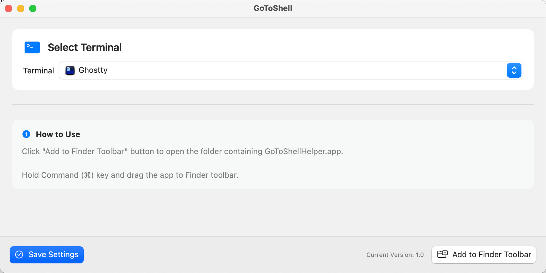The height and width of the screenshot is (273, 546).
Task: Click the Current Version 1.0 label
Action: click(x=395, y=255)
